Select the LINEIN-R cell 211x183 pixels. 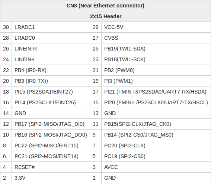(51, 49)
